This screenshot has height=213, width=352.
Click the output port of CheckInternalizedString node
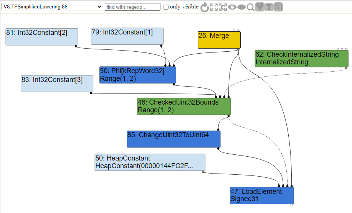point(346,68)
